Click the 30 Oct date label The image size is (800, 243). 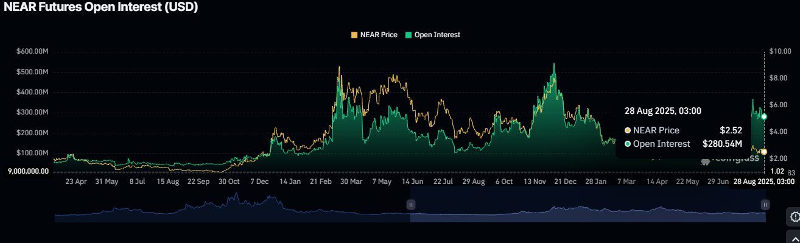(230, 181)
